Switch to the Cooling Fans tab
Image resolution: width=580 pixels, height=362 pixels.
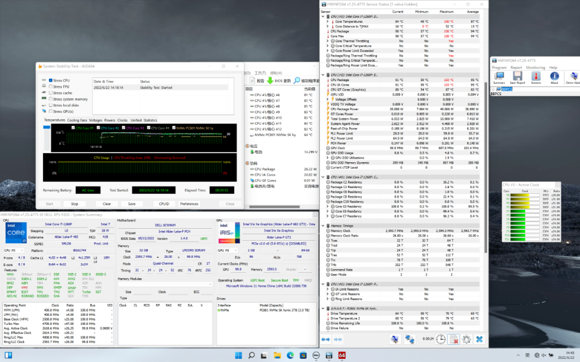point(77,120)
